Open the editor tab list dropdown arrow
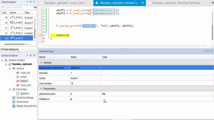This screenshot has height=120, width=214. point(213,3)
